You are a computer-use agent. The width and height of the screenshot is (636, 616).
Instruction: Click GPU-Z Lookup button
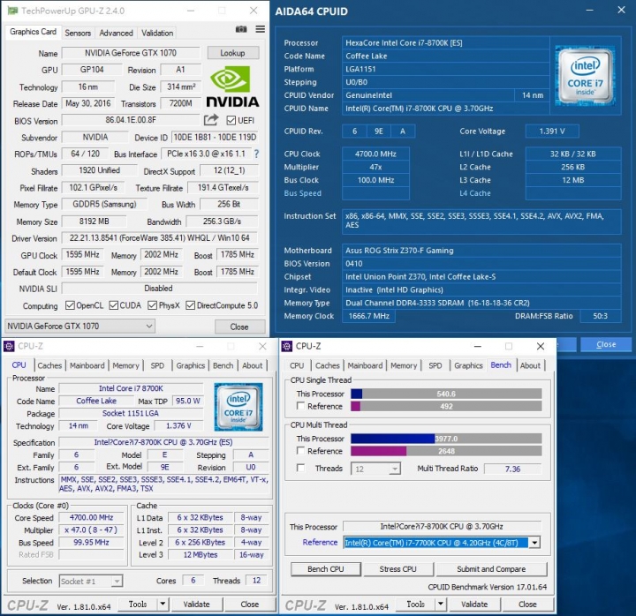click(233, 53)
